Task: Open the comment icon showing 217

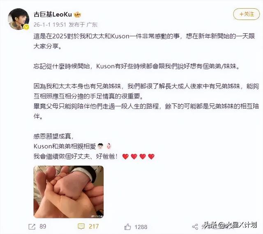Action: (x=81, y=227)
